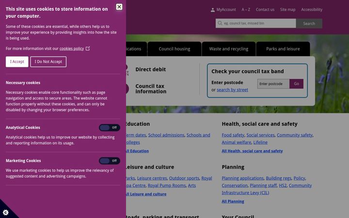Open the Outdoor sports link
The height and width of the screenshot is (218, 349).
click(184, 178)
